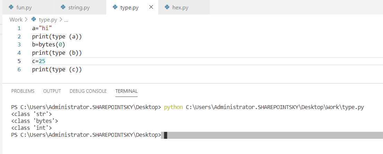Click line number 1 in the gutter

(19, 28)
